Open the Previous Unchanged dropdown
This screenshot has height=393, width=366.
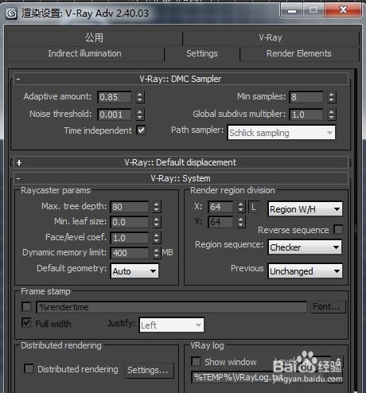pyautogui.click(x=306, y=271)
